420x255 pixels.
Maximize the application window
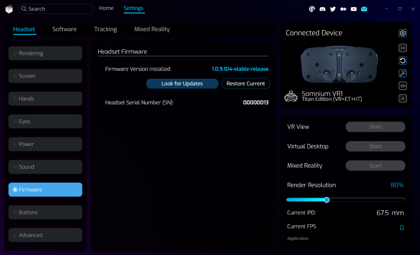399,9
